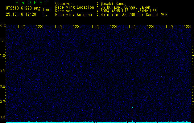The height and width of the screenshot is (123, 194).
Task: Click the 1224 time axis marker
Action: point(77,26)
